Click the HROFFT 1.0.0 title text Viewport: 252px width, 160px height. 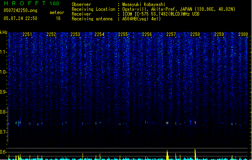(31, 3)
